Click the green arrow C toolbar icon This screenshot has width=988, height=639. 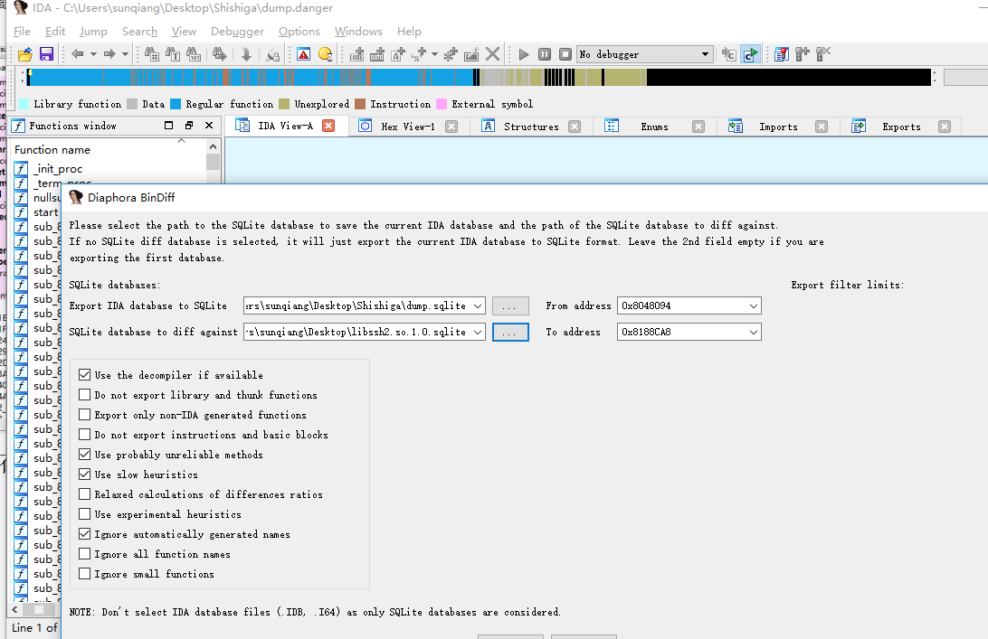750,55
